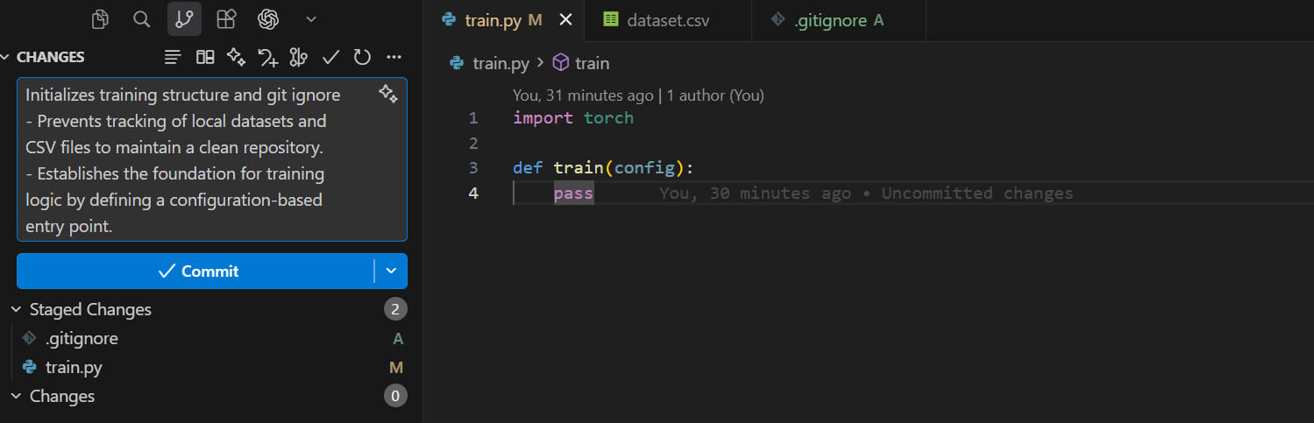Collapse the CHANGES section header chevron
This screenshot has width=1314, height=423.
pyautogui.click(x=6, y=57)
